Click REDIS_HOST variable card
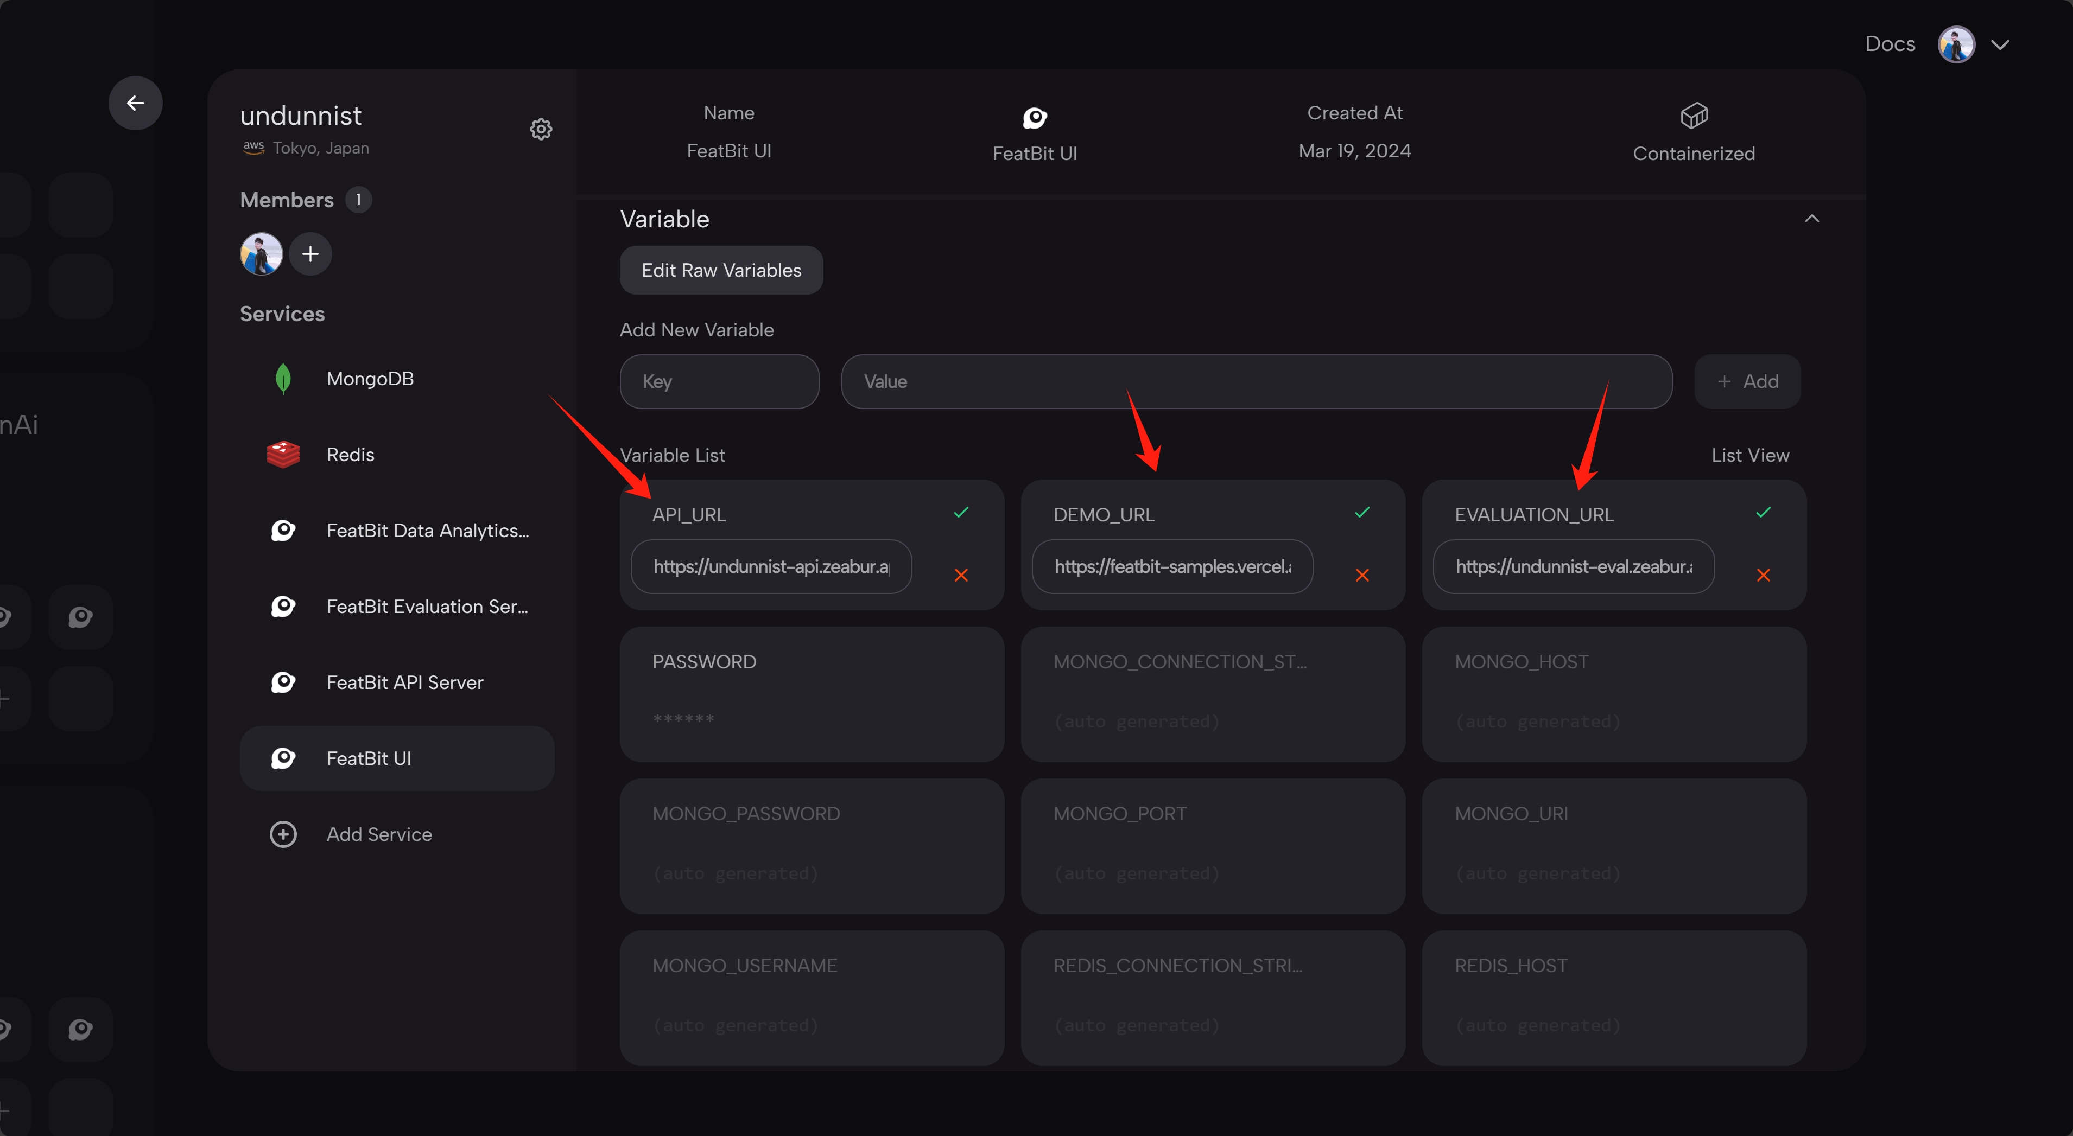Screen dimensions: 2073x1136 click(1614, 998)
